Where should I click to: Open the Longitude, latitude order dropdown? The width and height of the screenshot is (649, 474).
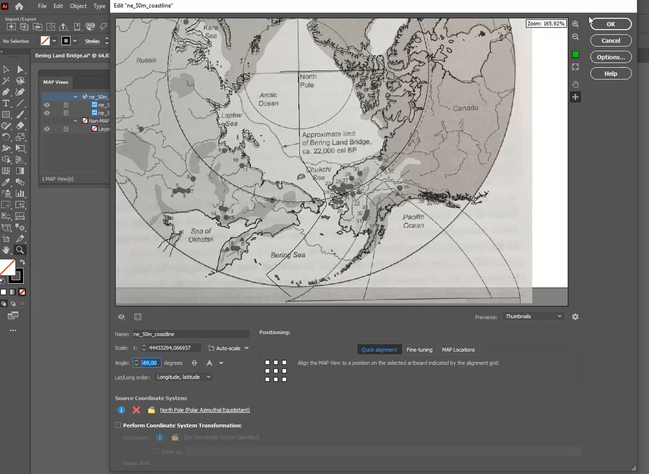pyautogui.click(x=184, y=377)
